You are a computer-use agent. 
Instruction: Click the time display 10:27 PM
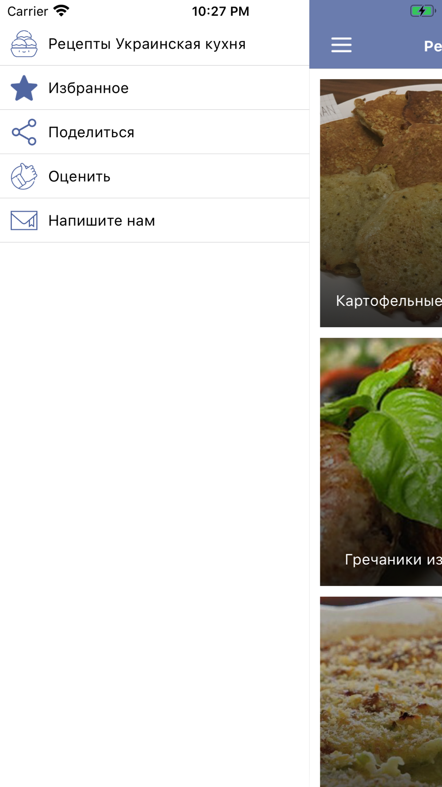coord(221,11)
